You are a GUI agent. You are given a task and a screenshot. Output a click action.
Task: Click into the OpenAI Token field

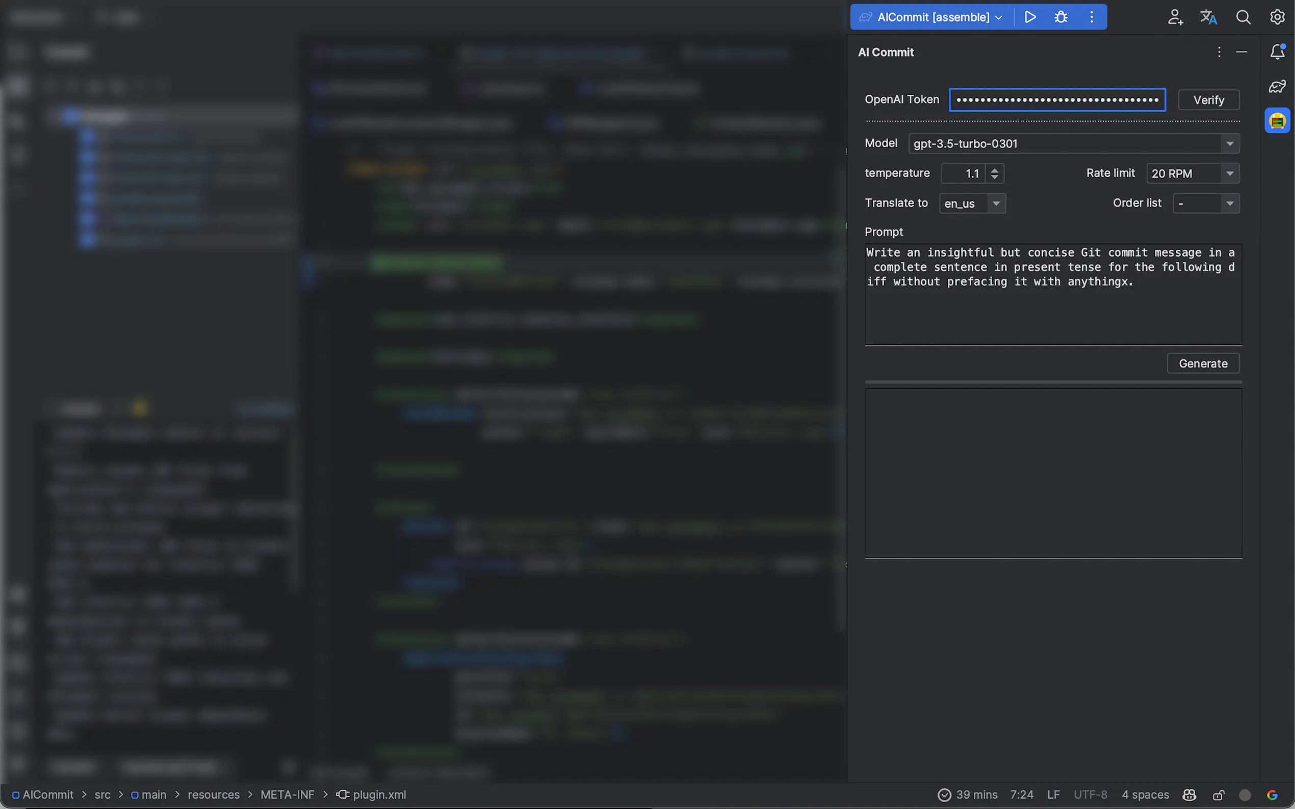[x=1057, y=100]
